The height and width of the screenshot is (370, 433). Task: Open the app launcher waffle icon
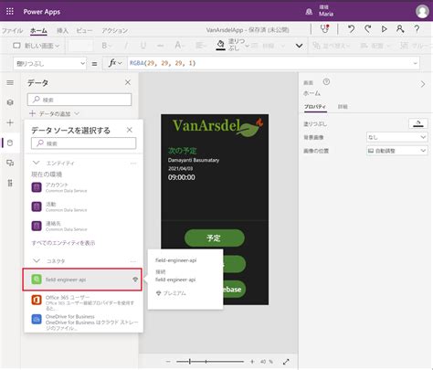coord(10,12)
